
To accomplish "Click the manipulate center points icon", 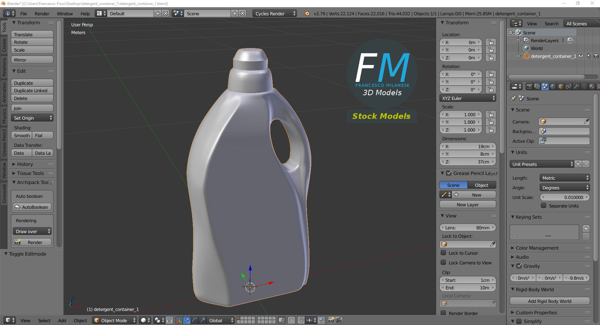I will click(169, 320).
